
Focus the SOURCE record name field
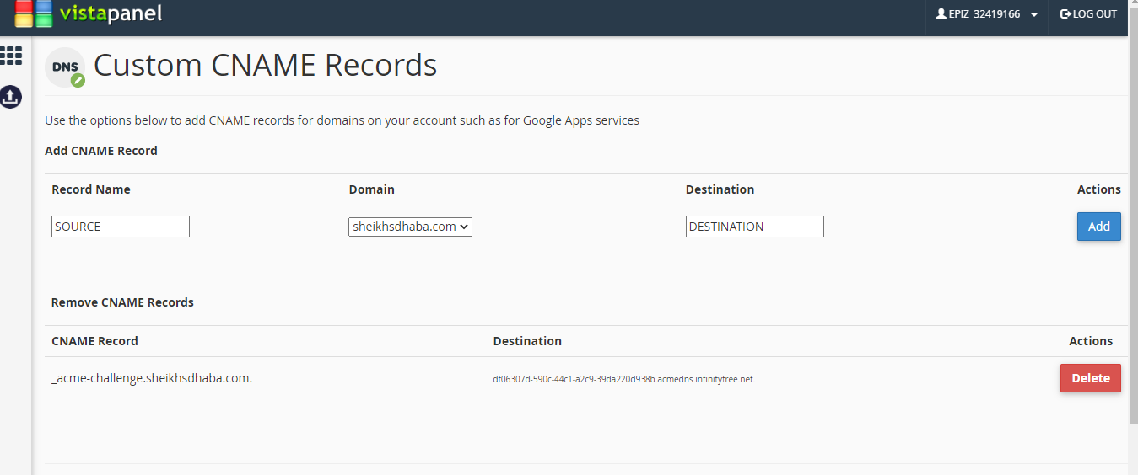click(x=121, y=227)
